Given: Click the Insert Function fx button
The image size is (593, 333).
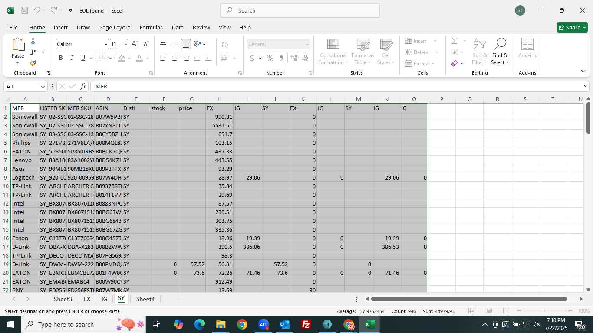Looking at the screenshot, I should tap(83, 86).
